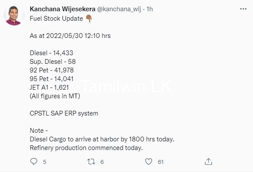Open Kanchana Wijesekera's profile picture
This screenshot has height=172, width=253.
pos(14,15)
